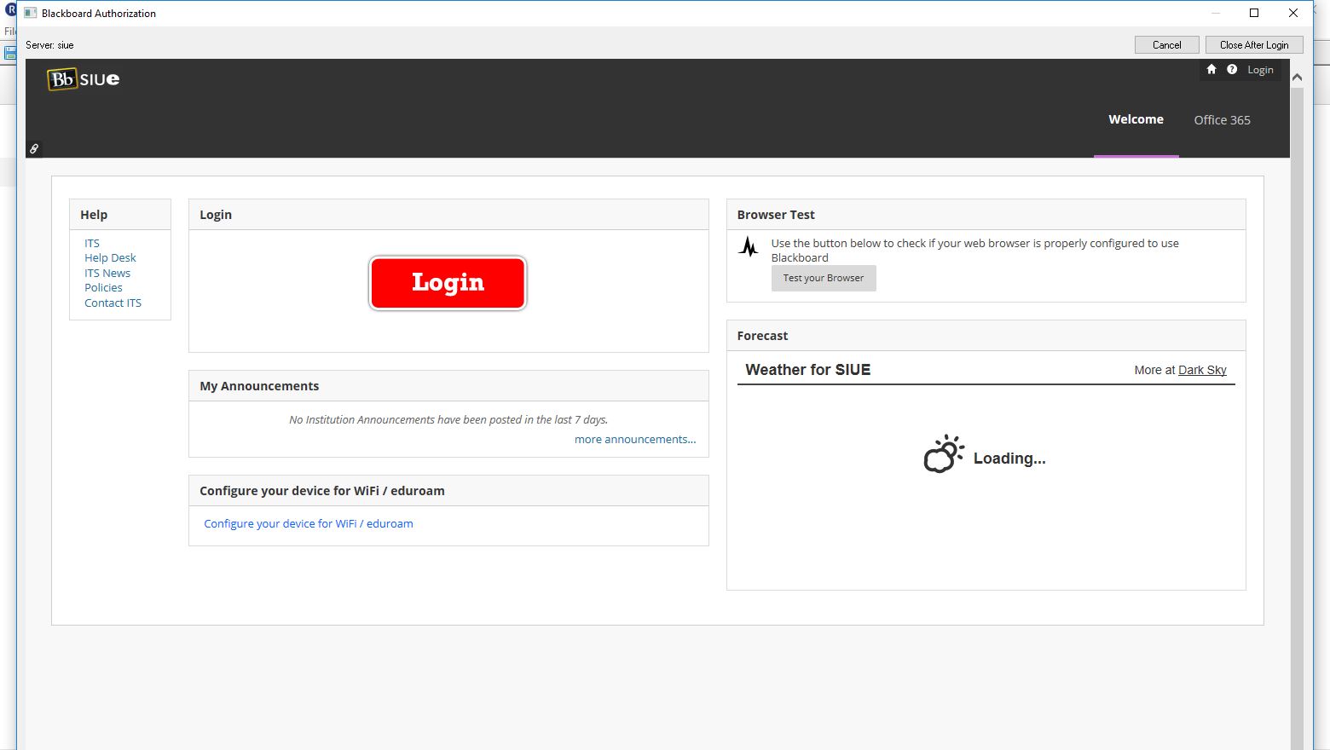Click the link icon below the logo

pyautogui.click(x=34, y=148)
